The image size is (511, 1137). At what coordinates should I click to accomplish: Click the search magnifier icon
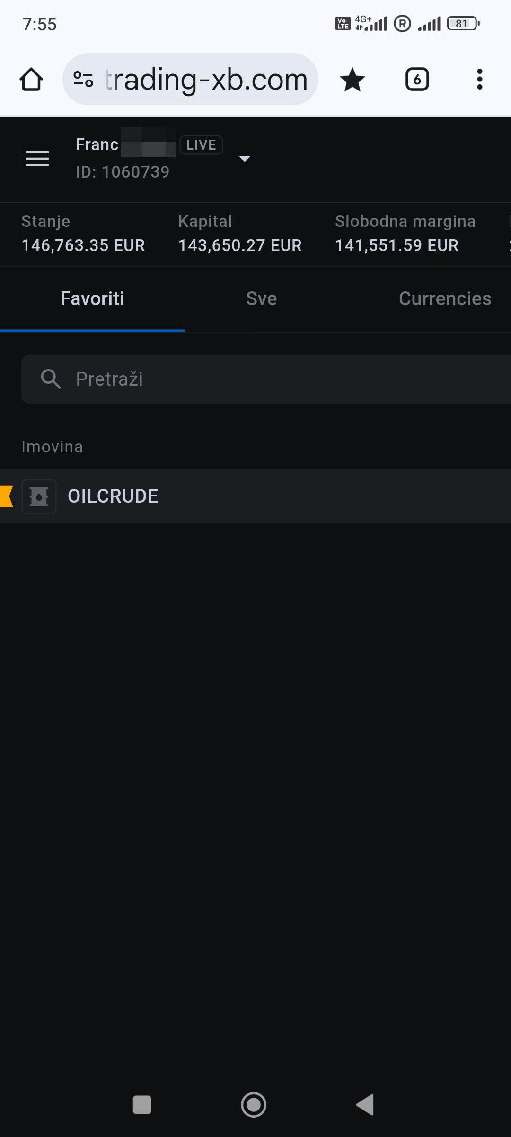tap(51, 379)
